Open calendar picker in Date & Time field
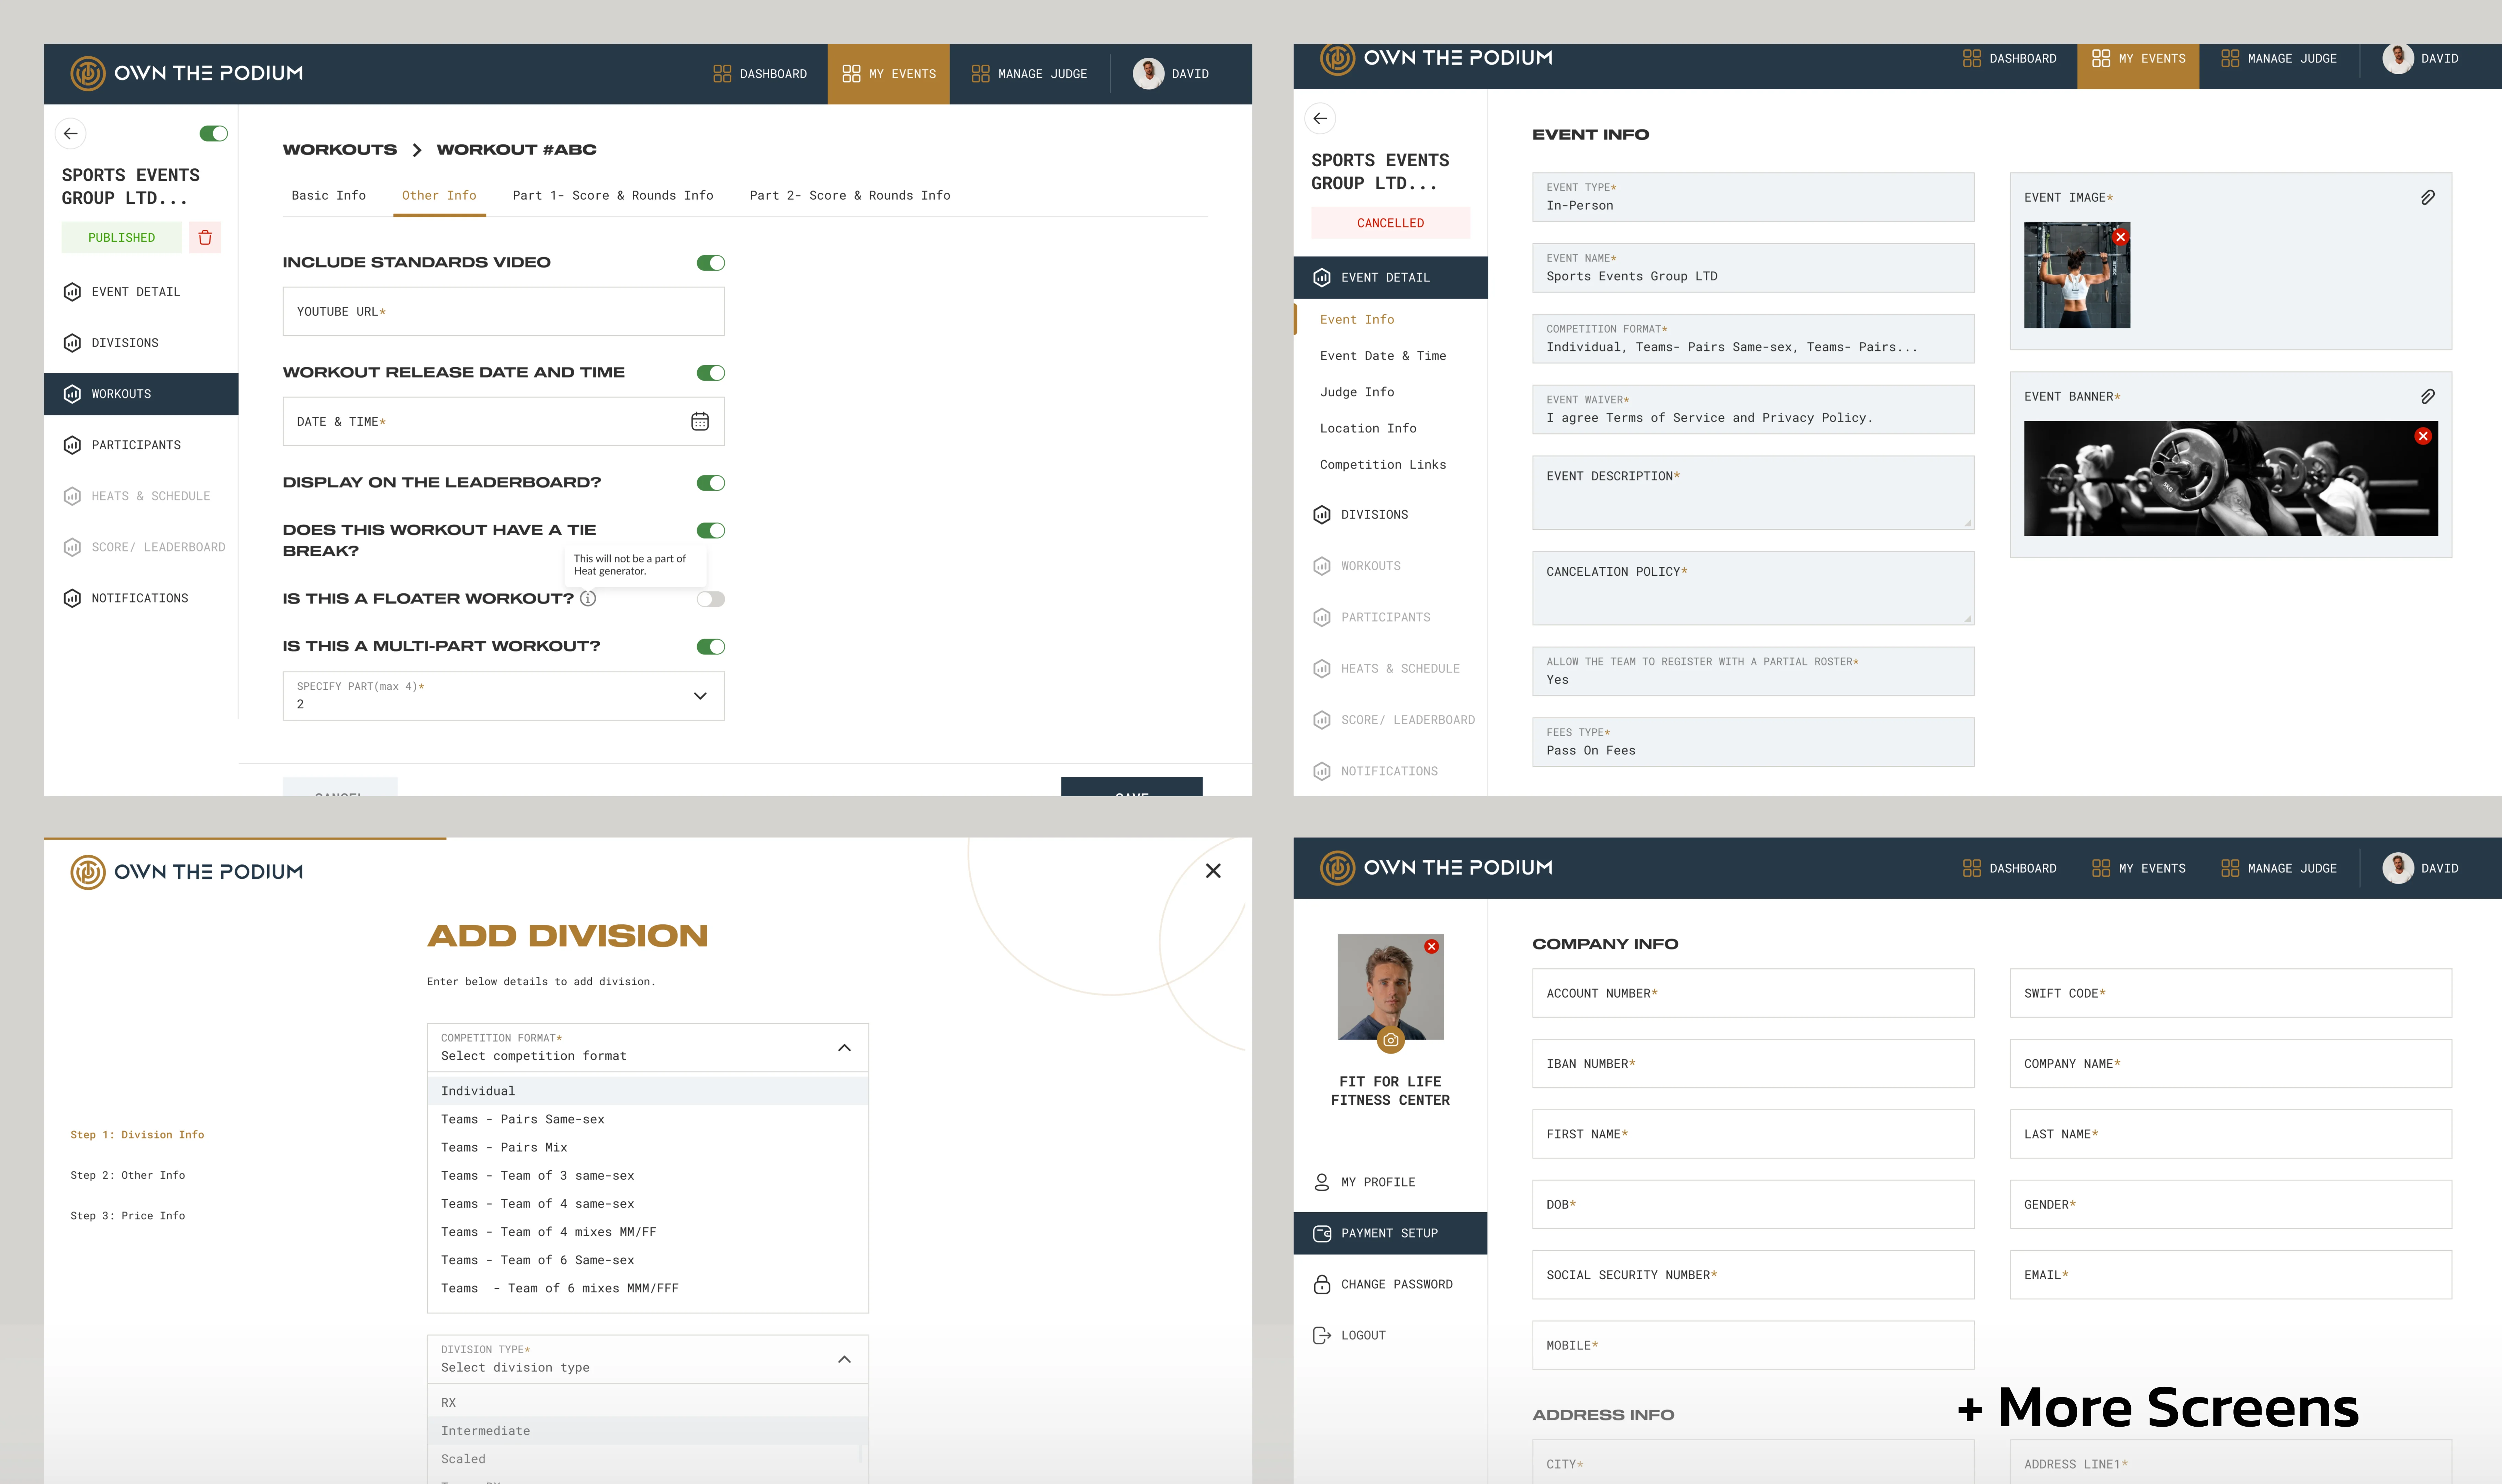 coord(700,422)
